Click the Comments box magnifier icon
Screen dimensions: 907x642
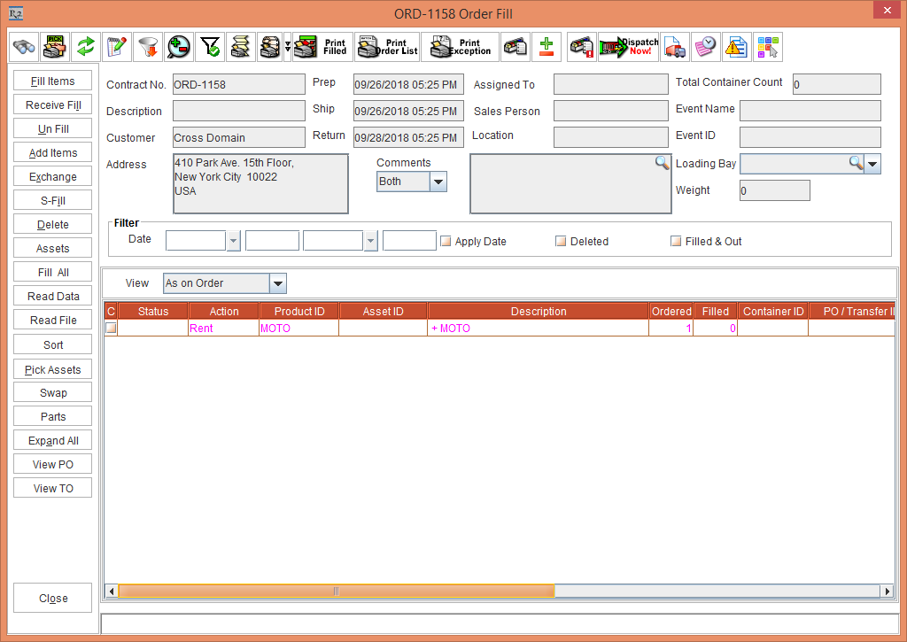[662, 163]
